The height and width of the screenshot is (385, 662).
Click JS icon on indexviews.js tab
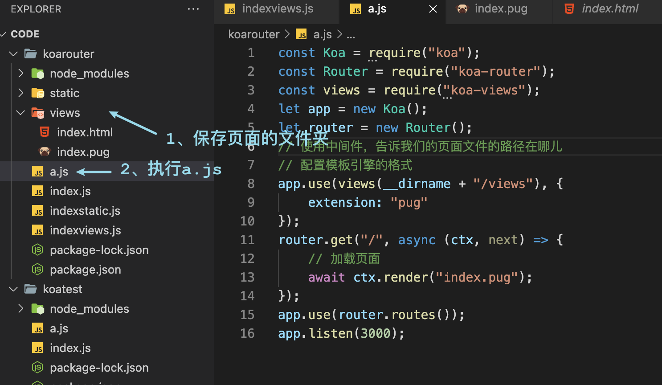(230, 9)
